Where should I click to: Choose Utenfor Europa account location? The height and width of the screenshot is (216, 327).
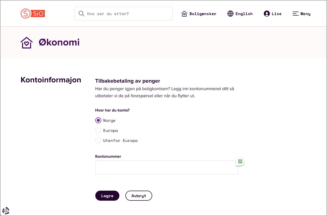pos(98,140)
